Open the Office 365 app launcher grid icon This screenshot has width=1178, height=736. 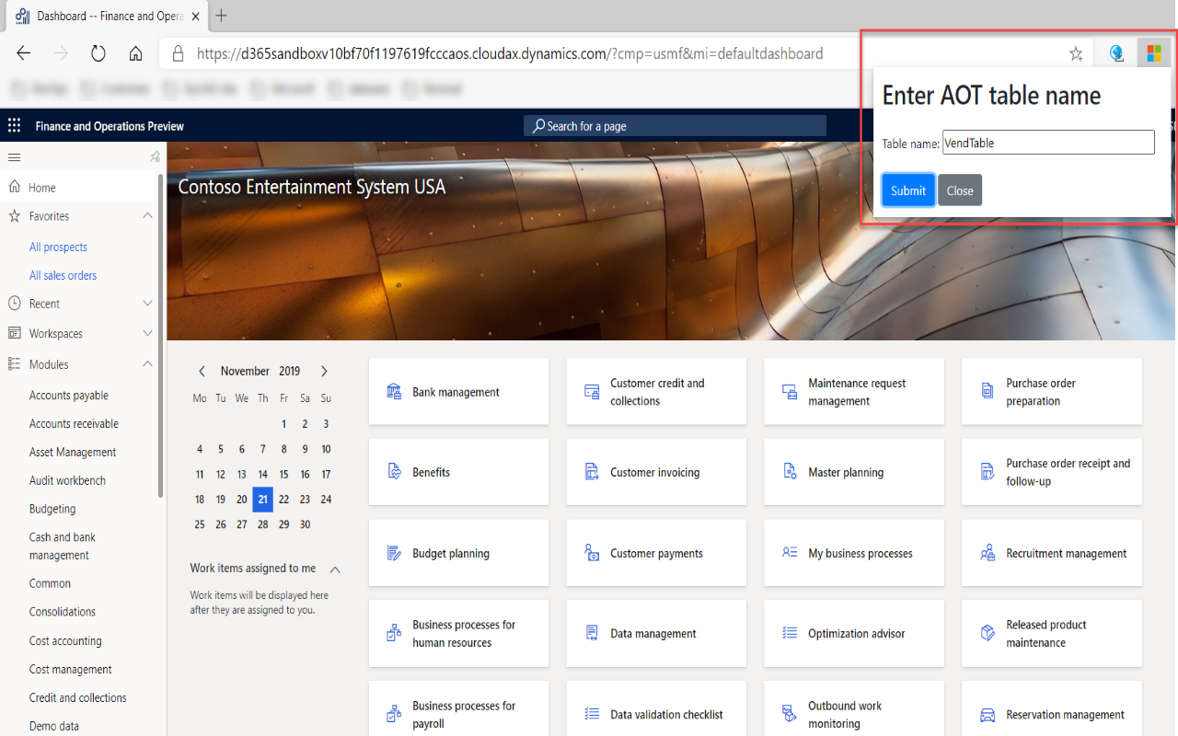click(x=13, y=125)
